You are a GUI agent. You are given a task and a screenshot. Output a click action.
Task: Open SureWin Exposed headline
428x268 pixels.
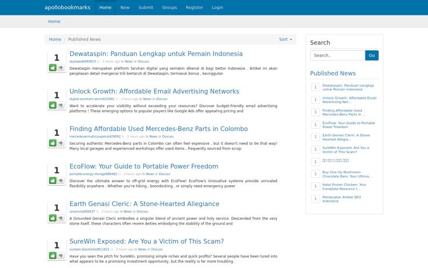point(147,241)
